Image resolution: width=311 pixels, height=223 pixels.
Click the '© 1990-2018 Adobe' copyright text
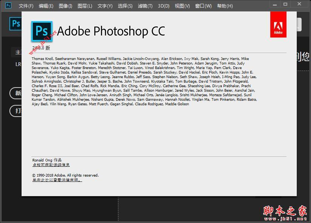tap(66, 175)
